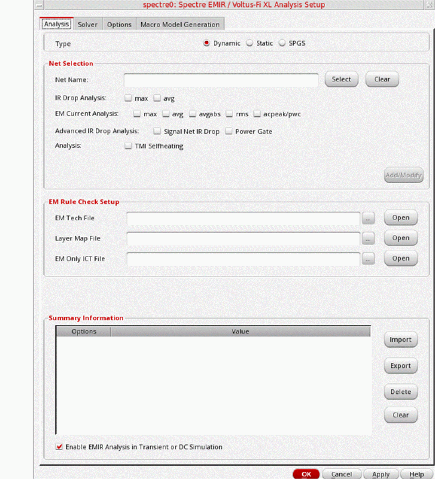Screen dimensions: 435x479
Task: Select the Analysis tab
Action: coord(57,24)
